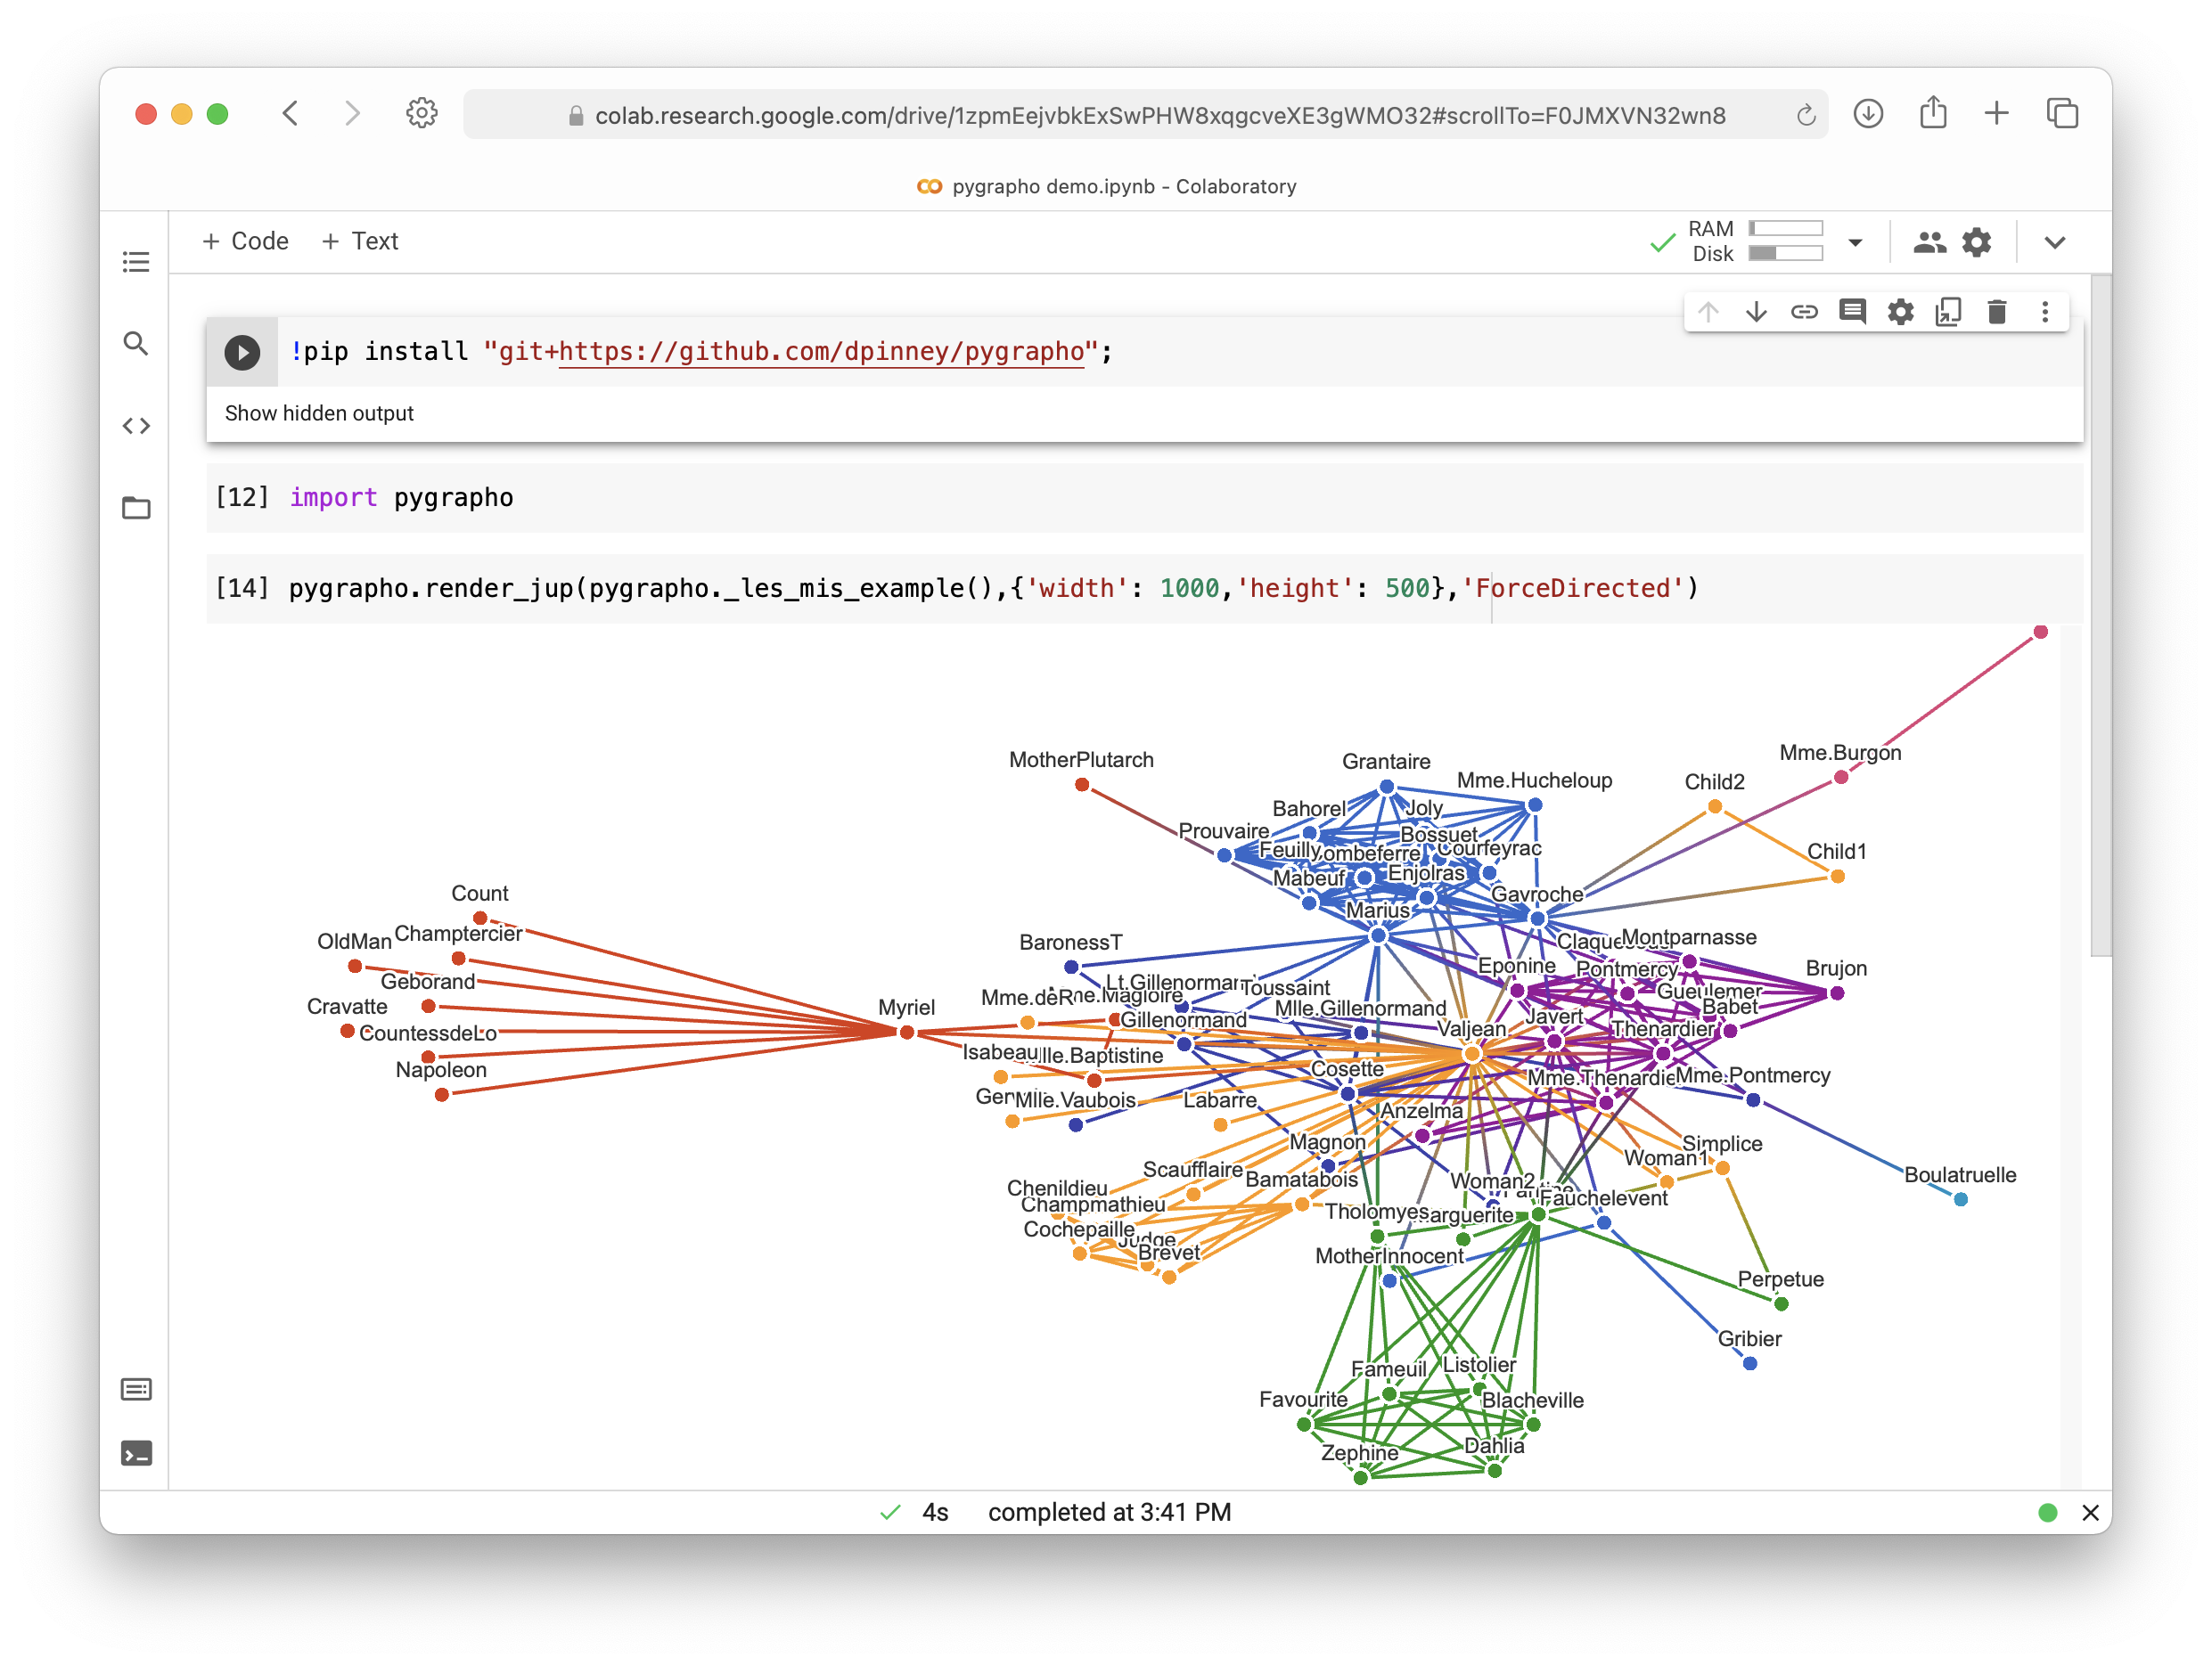Add a new Text cell
Image resolution: width=2212 pixels, height=1666 pixels.
point(360,241)
